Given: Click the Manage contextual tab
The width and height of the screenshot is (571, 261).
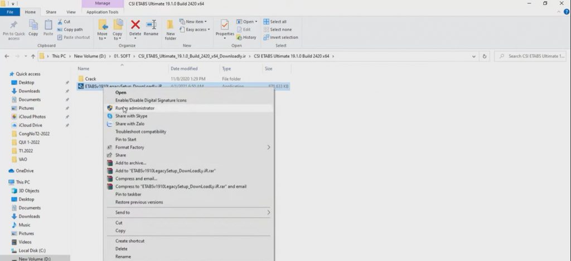Looking at the screenshot, I should click(103, 3).
